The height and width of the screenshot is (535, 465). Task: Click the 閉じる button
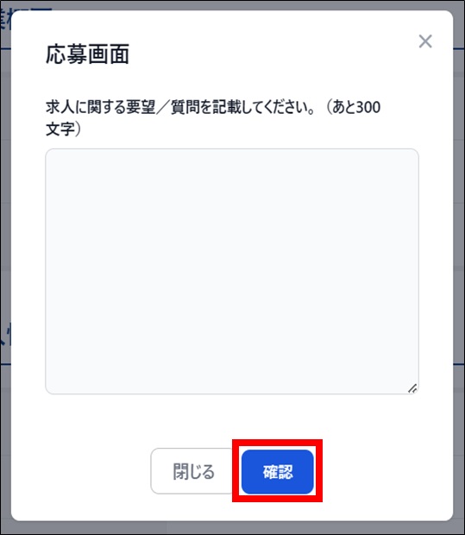193,471
